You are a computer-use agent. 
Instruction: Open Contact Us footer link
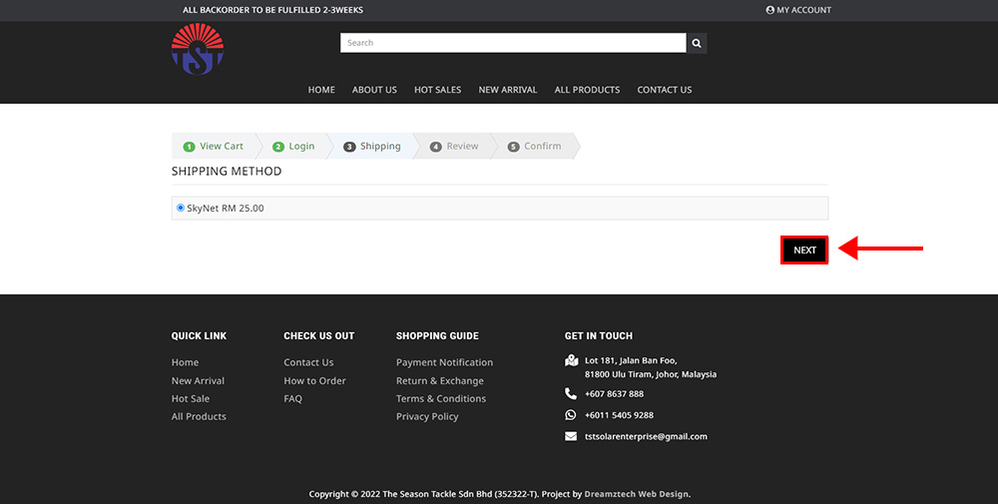tap(308, 362)
